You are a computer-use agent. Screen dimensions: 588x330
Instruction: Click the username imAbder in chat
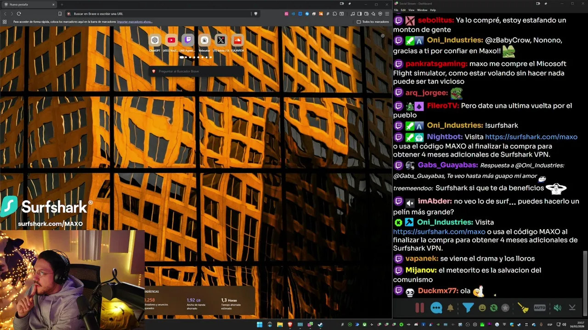435,201
